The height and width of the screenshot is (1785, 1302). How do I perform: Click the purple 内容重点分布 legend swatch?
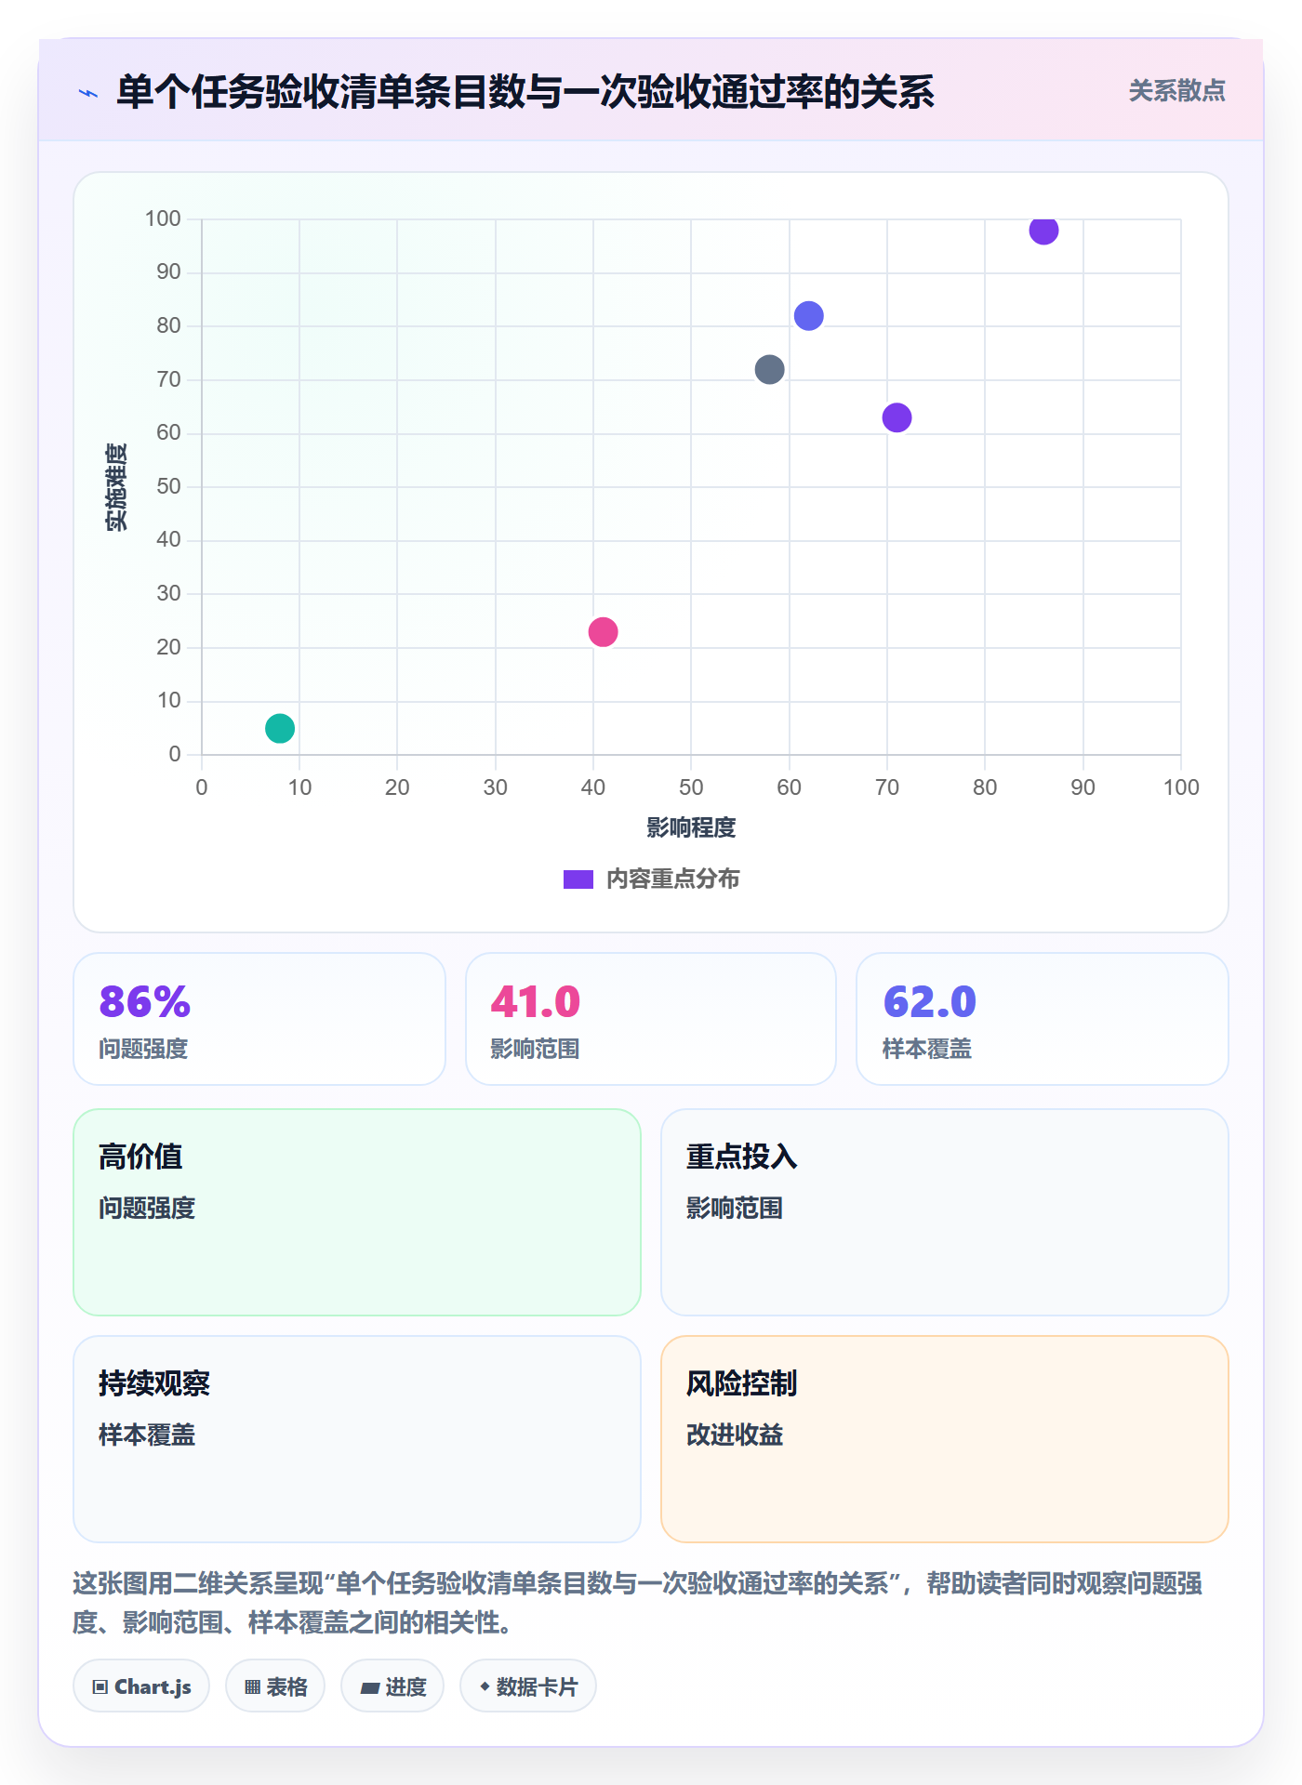578,879
